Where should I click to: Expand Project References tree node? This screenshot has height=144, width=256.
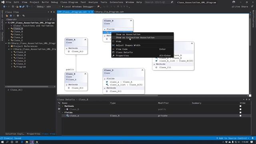tap(9, 46)
